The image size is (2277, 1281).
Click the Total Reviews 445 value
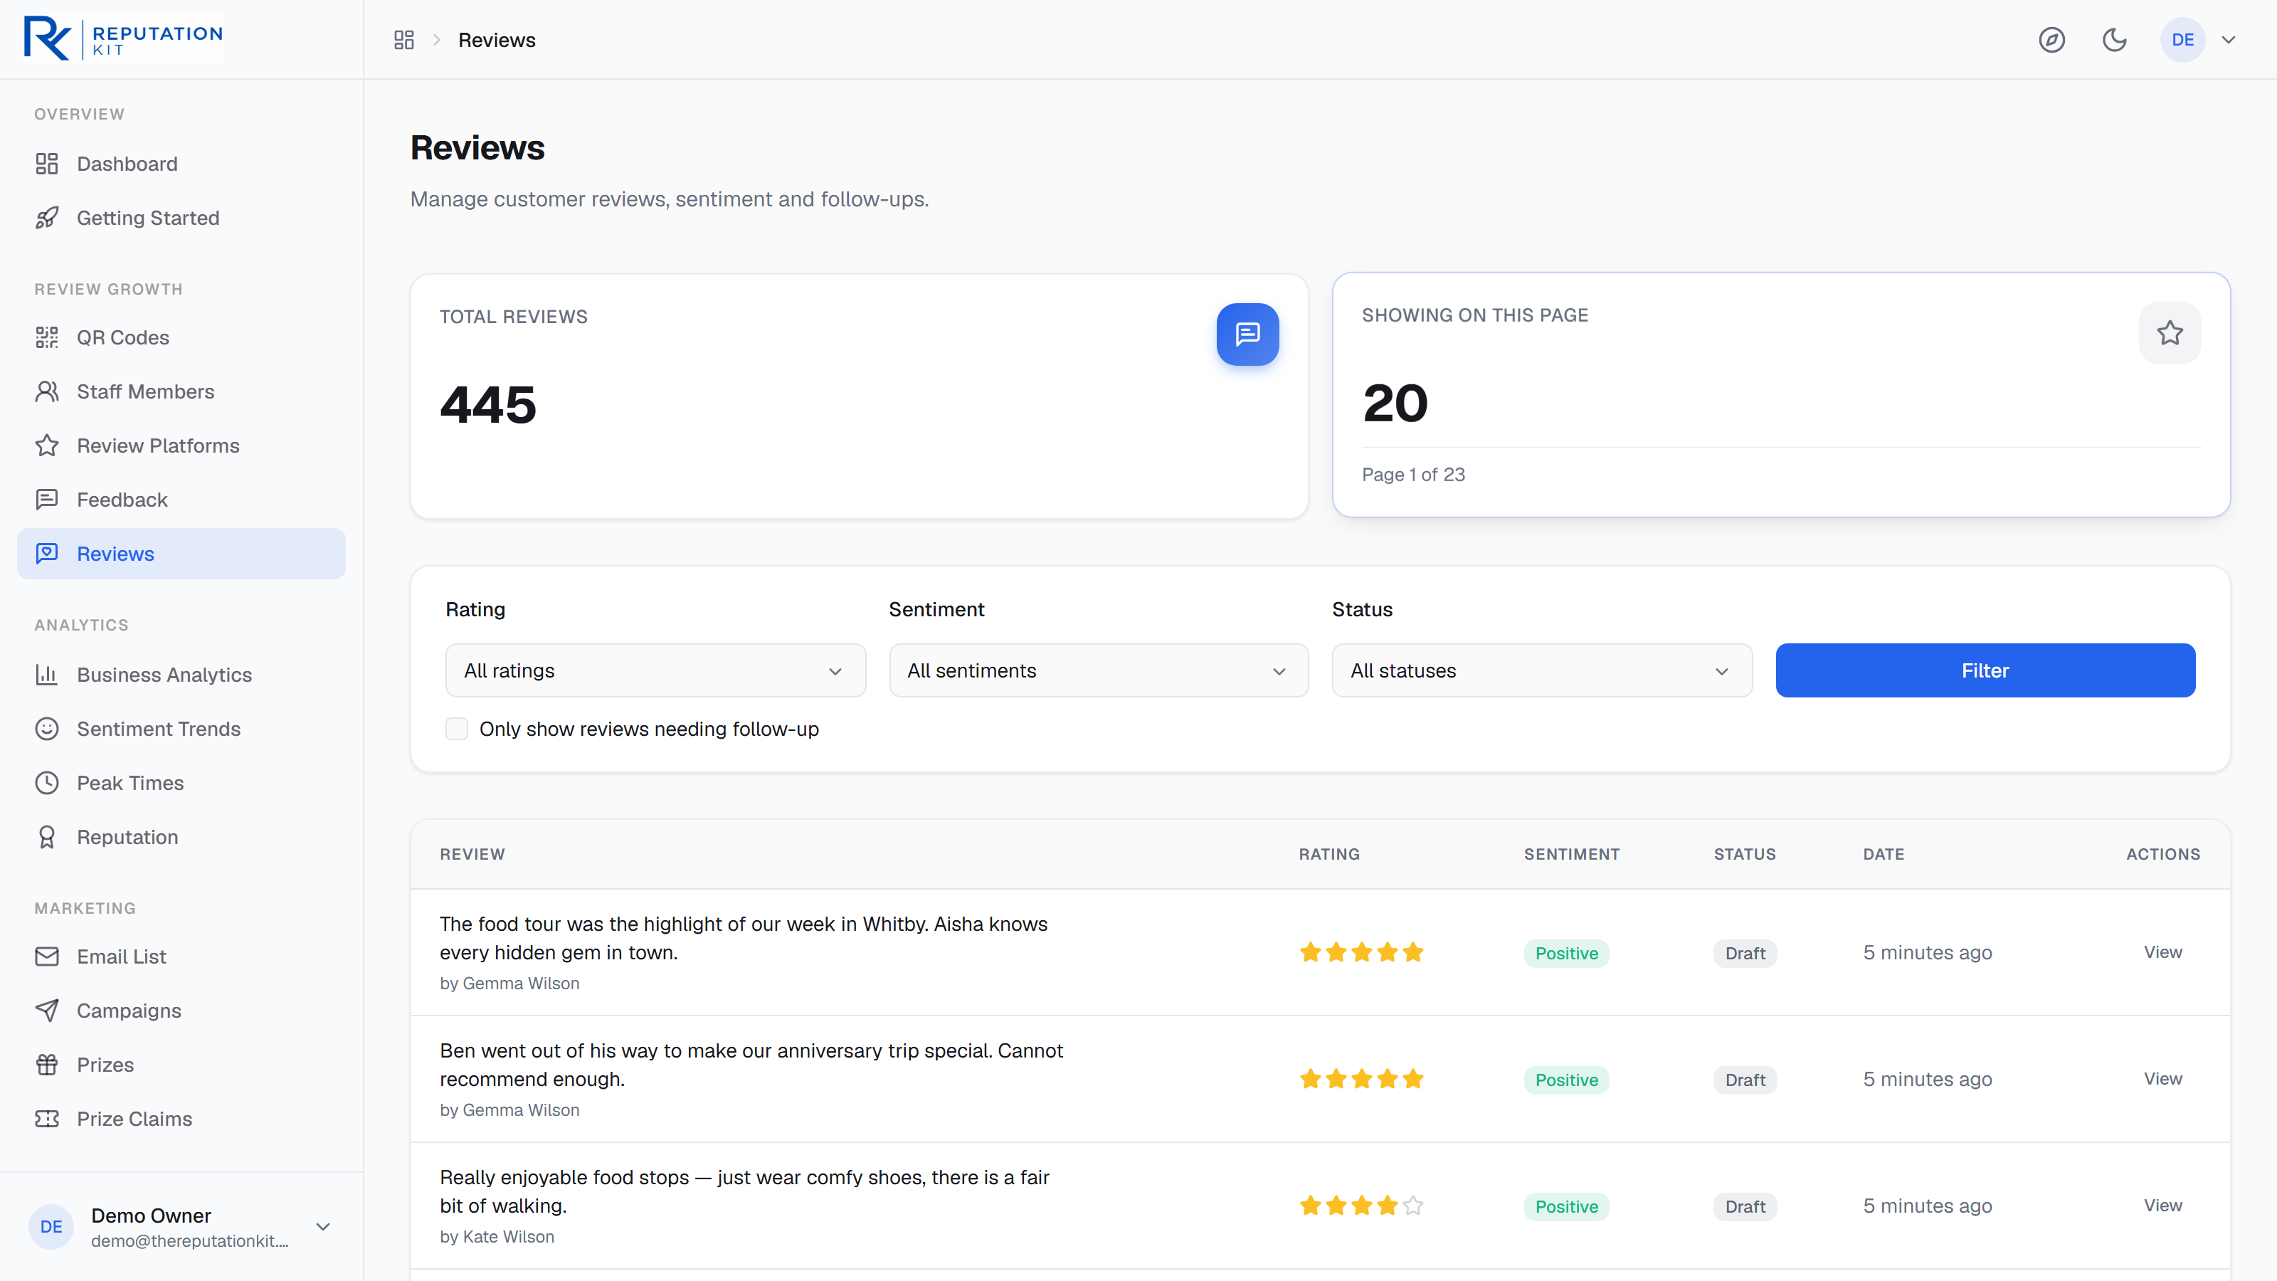488,405
